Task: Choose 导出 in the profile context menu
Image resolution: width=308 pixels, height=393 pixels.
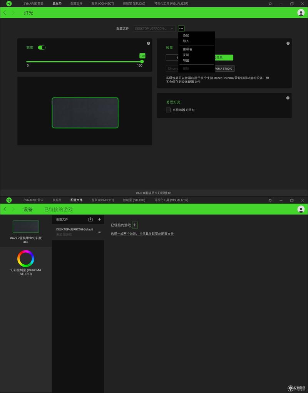Action: point(186,60)
